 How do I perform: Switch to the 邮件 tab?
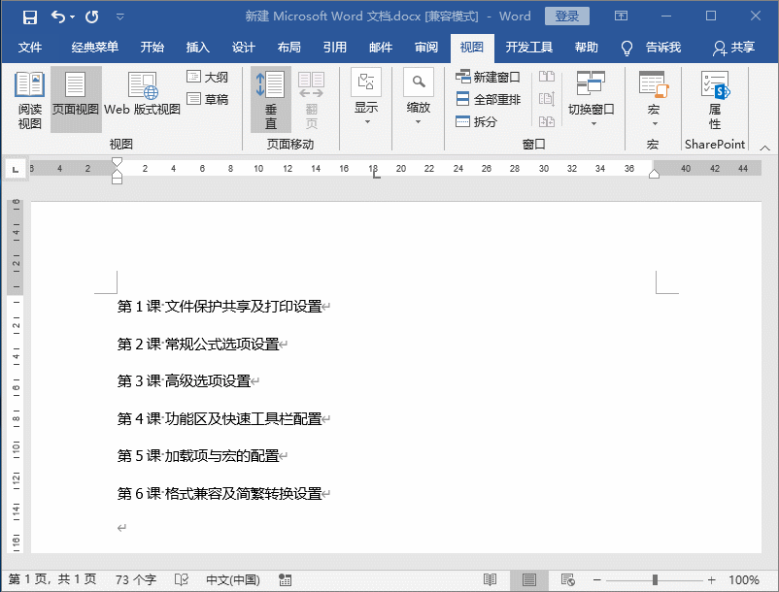(x=381, y=48)
